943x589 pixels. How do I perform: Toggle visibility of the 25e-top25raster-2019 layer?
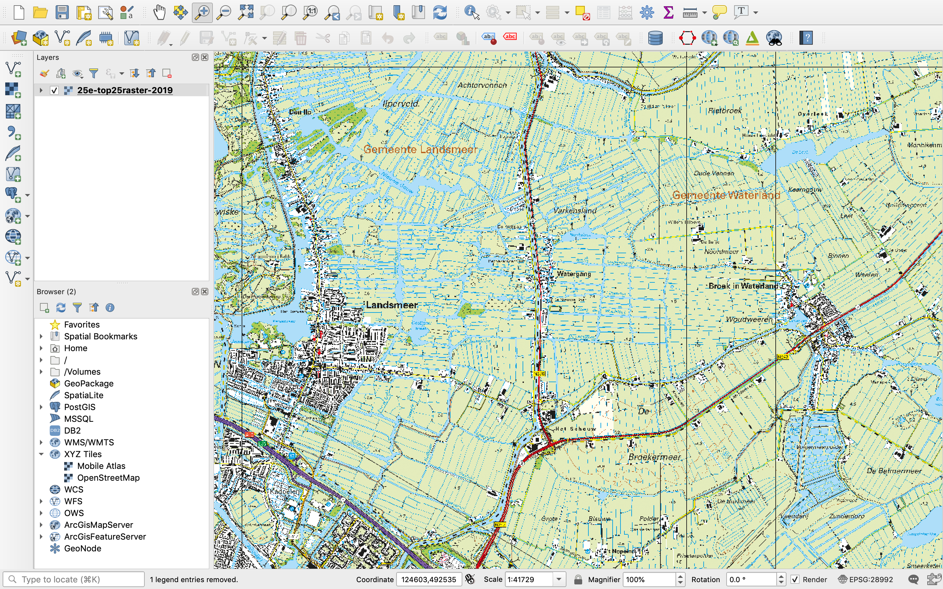coord(54,90)
